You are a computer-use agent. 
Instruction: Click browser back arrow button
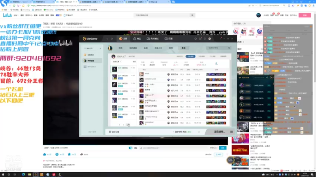tap(10, 6)
